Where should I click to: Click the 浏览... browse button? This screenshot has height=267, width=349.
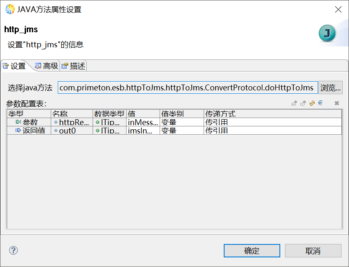tap(330, 87)
